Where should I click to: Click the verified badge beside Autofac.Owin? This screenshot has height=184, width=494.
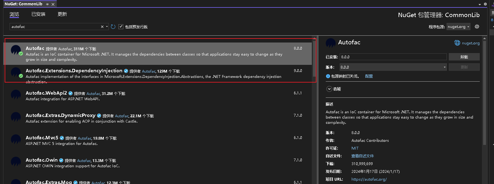[61, 160]
